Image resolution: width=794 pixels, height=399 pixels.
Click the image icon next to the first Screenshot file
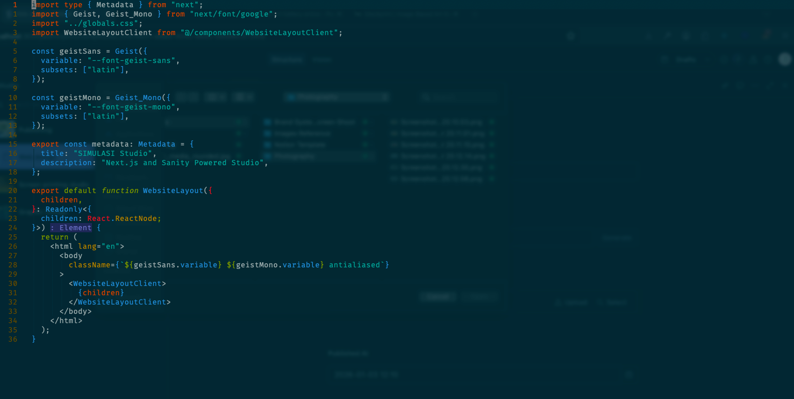point(395,122)
